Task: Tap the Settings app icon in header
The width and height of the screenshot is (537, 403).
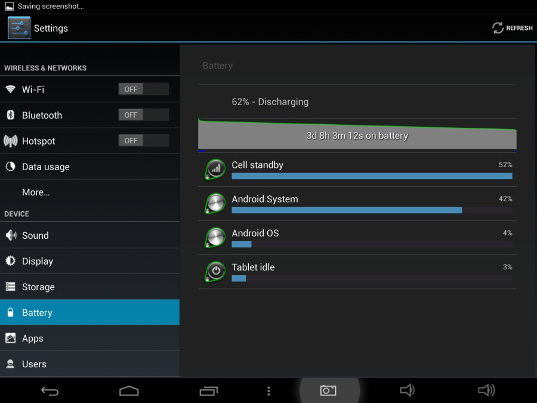Action: click(x=19, y=28)
